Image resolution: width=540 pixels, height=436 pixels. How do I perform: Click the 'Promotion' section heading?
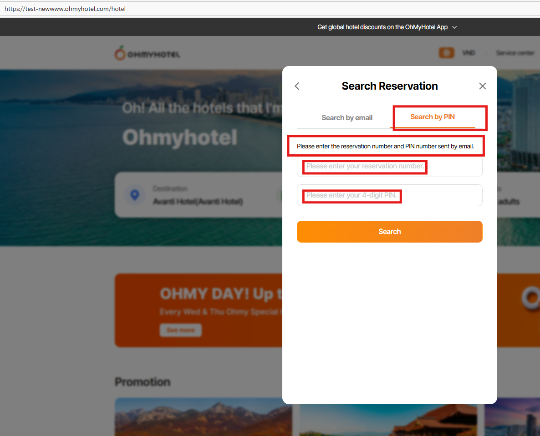(143, 382)
